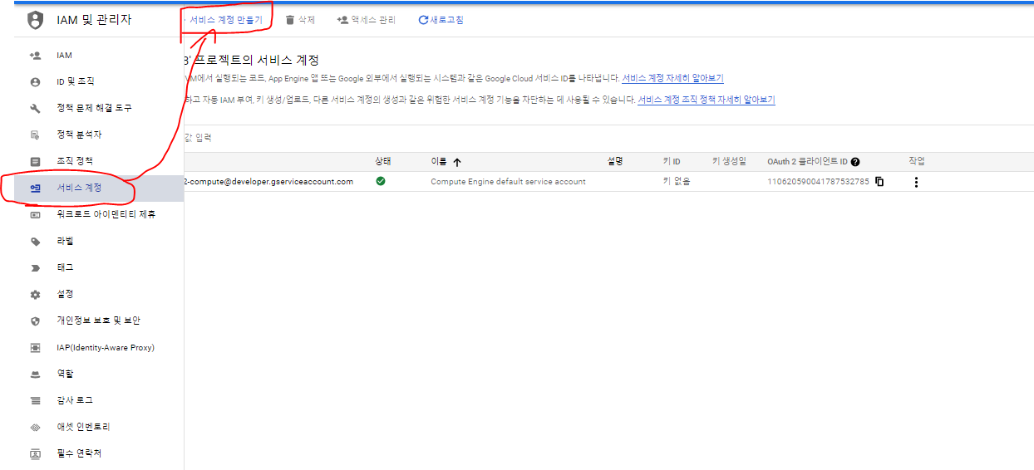Image resolution: width=1034 pixels, height=470 pixels.
Task: Click the trash icon beside 삭제
Action: click(289, 20)
